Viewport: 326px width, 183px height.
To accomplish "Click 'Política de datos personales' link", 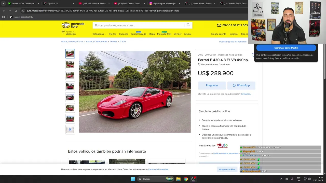I will point(226,153).
